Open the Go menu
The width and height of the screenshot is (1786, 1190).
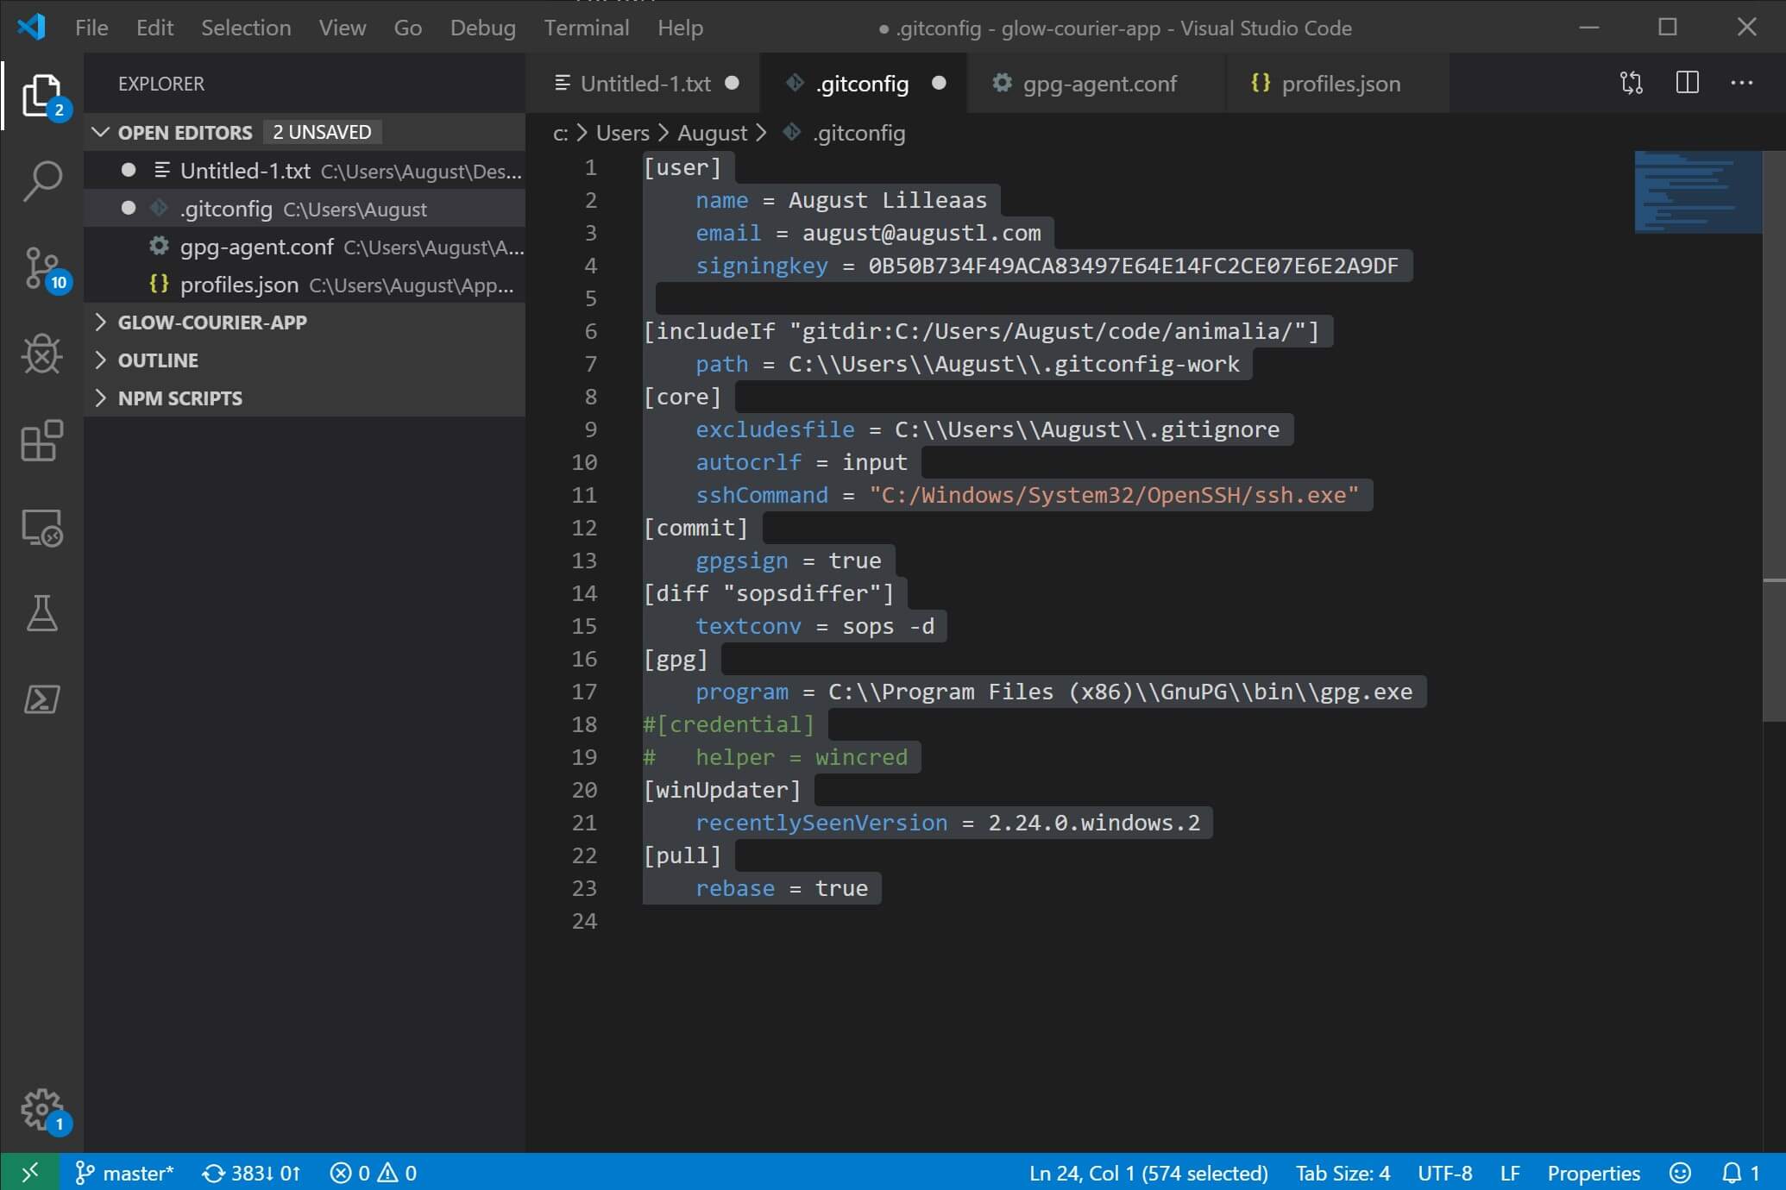click(x=408, y=28)
